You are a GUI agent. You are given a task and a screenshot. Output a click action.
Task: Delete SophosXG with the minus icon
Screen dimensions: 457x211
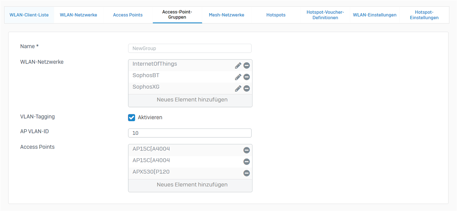click(246, 88)
